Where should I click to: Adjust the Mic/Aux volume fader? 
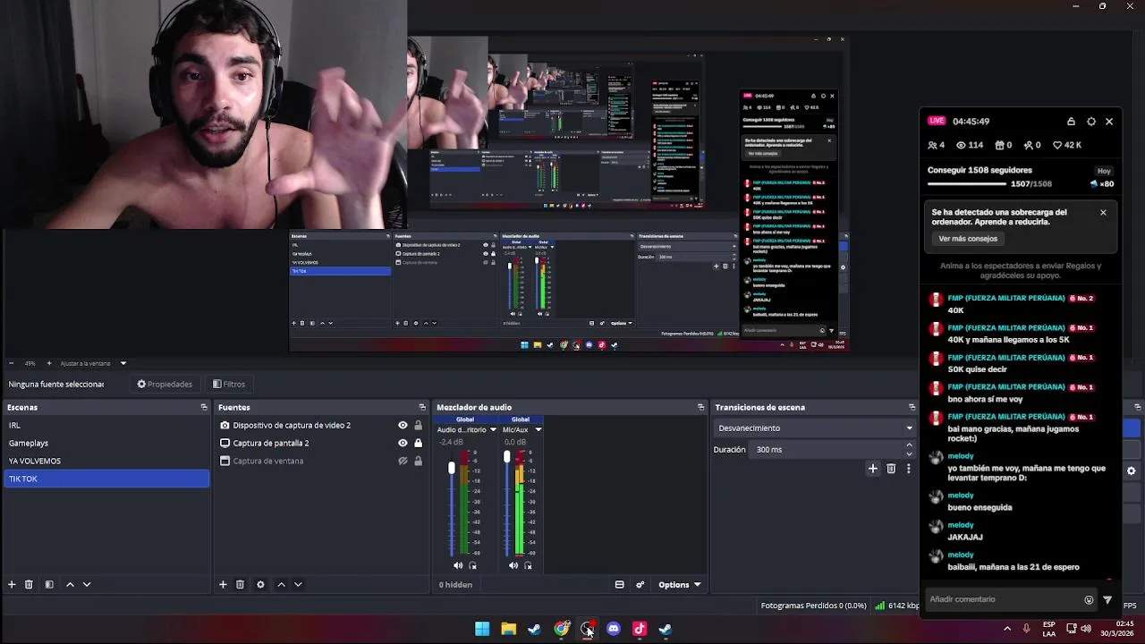tap(506, 457)
